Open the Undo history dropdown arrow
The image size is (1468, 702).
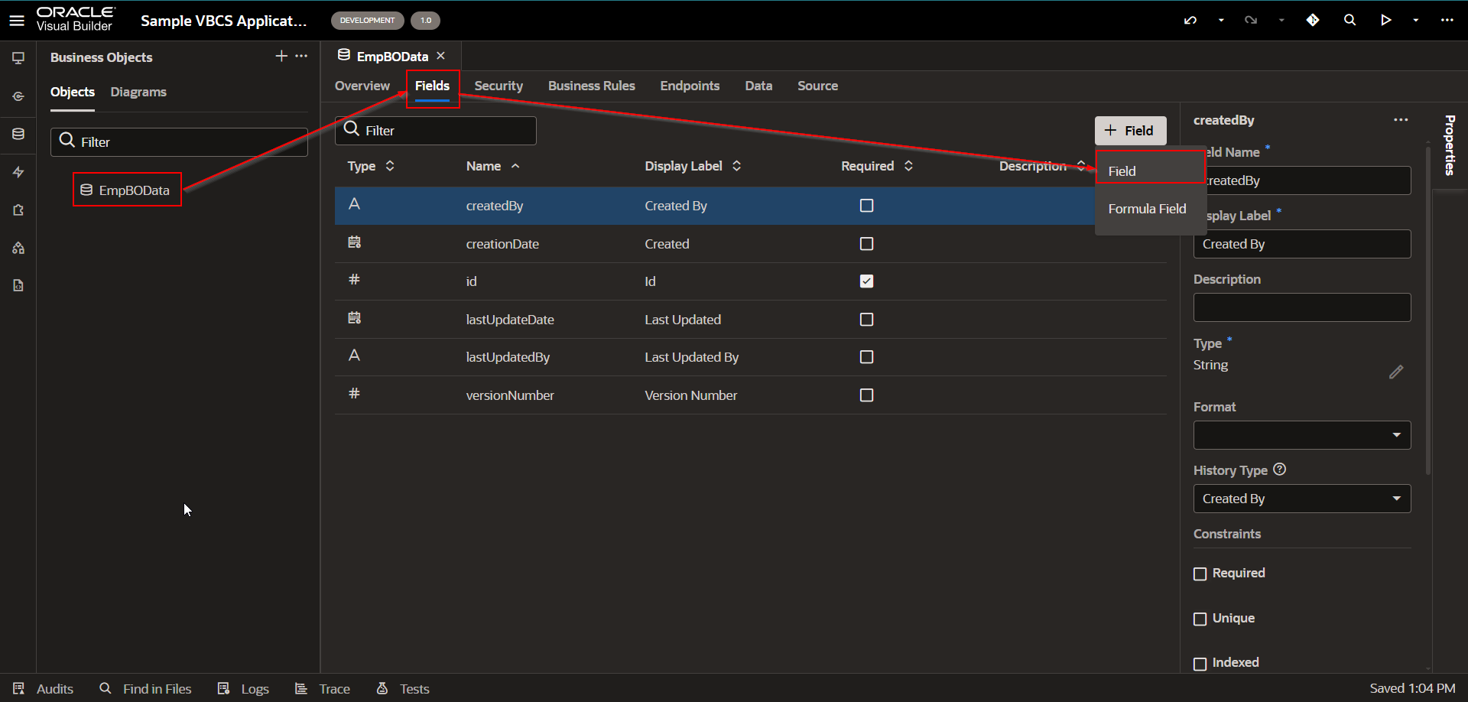[1221, 21]
